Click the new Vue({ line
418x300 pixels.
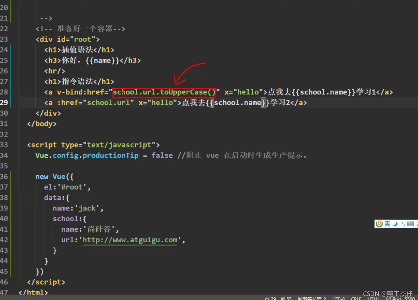[55, 177]
